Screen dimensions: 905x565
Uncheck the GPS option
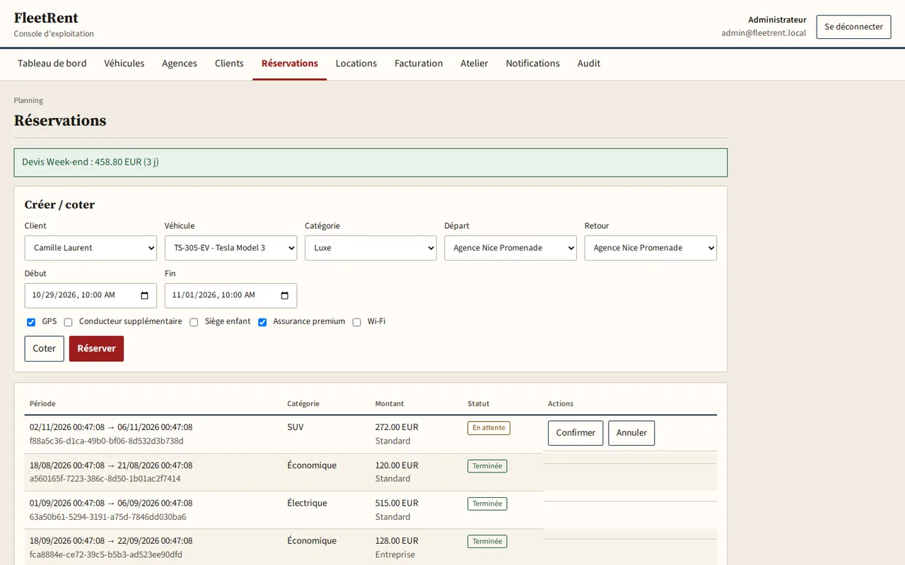point(31,322)
